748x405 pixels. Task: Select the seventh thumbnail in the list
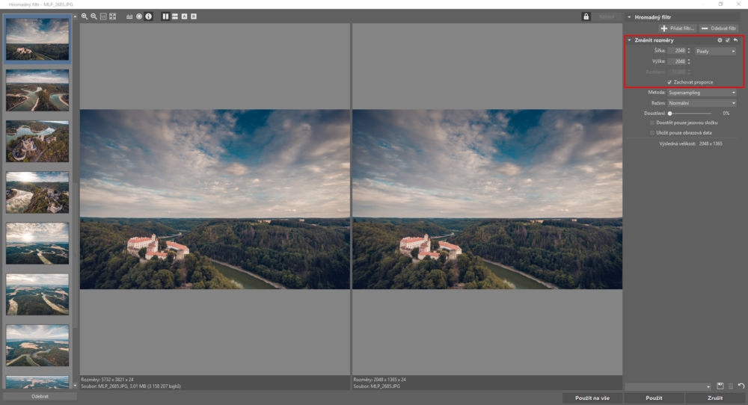(37, 345)
